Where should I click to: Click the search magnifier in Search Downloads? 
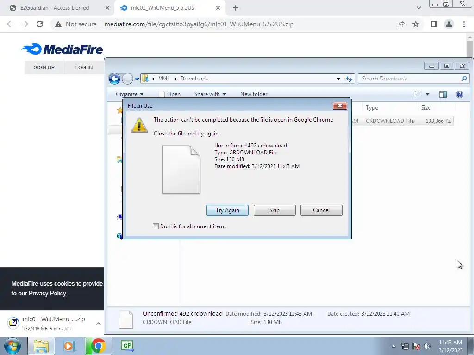tap(464, 79)
